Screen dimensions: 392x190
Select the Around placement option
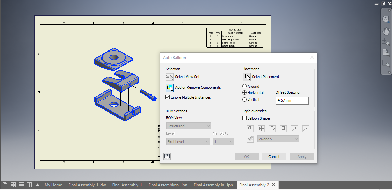(x=245, y=86)
